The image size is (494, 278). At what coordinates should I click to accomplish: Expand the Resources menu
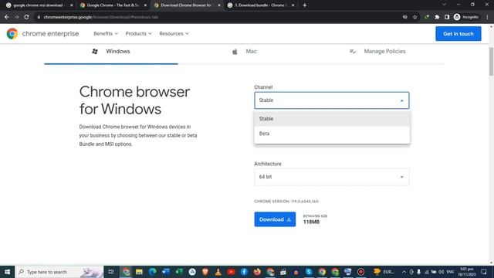coord(174,33)
